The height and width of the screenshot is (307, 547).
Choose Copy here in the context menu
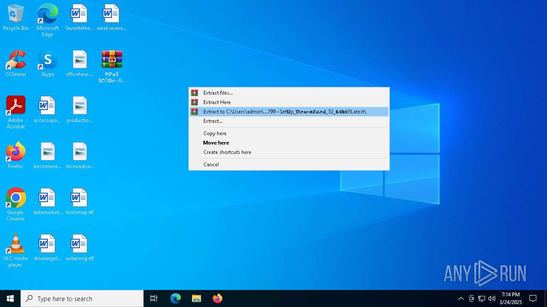click(289, 133)
